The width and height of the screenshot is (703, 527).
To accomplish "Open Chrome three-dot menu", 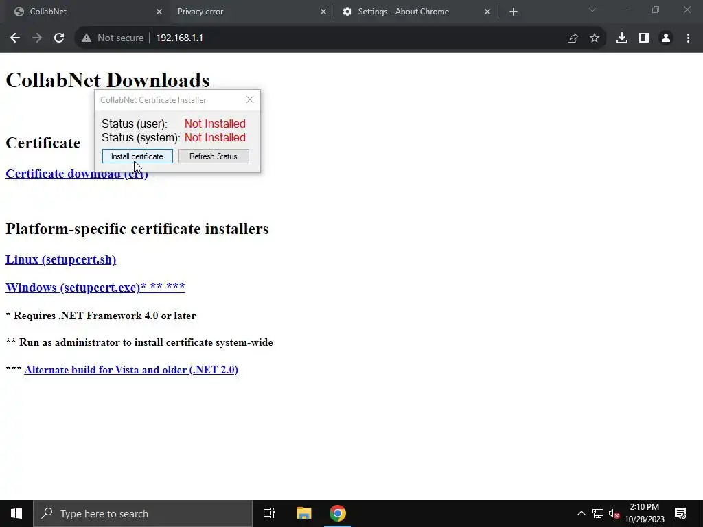I will 688,38.
